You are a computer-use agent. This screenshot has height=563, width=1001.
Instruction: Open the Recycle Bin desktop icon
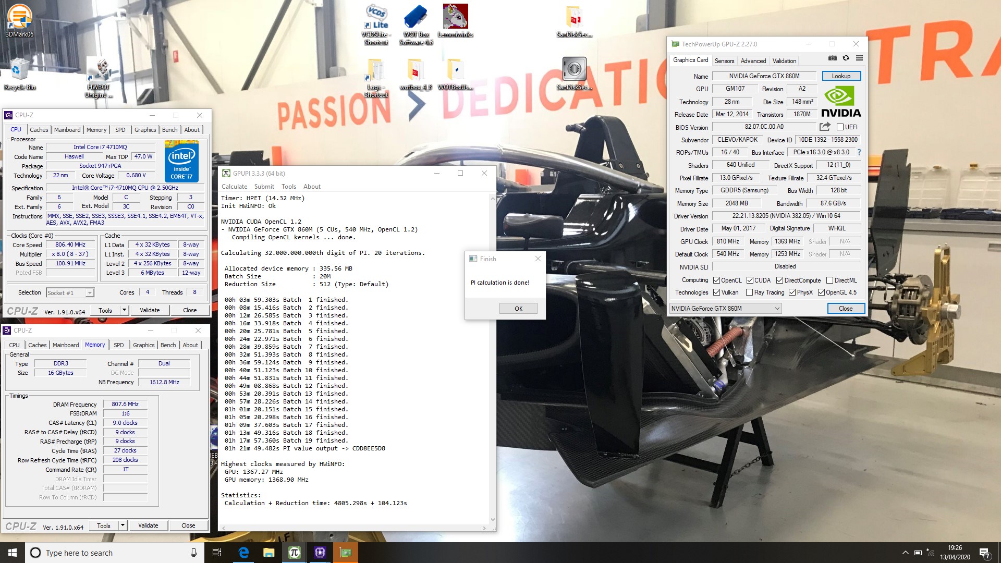20,73
